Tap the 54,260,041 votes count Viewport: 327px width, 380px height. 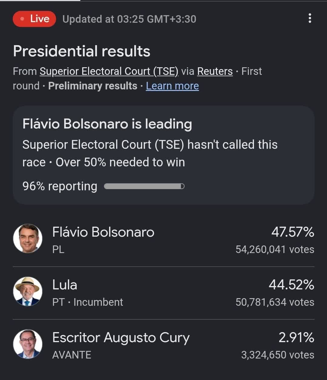[275, 249]
